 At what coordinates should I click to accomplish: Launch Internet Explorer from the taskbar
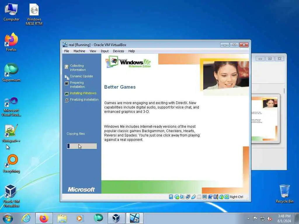(x=26, y=218)
